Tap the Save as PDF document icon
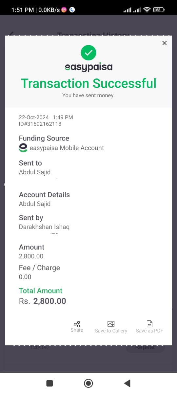 click(149, 324)
